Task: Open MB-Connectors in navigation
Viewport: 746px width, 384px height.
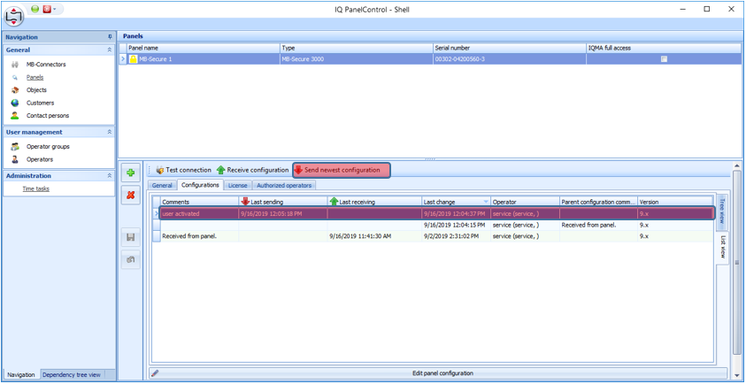Action: pos(46,65)
